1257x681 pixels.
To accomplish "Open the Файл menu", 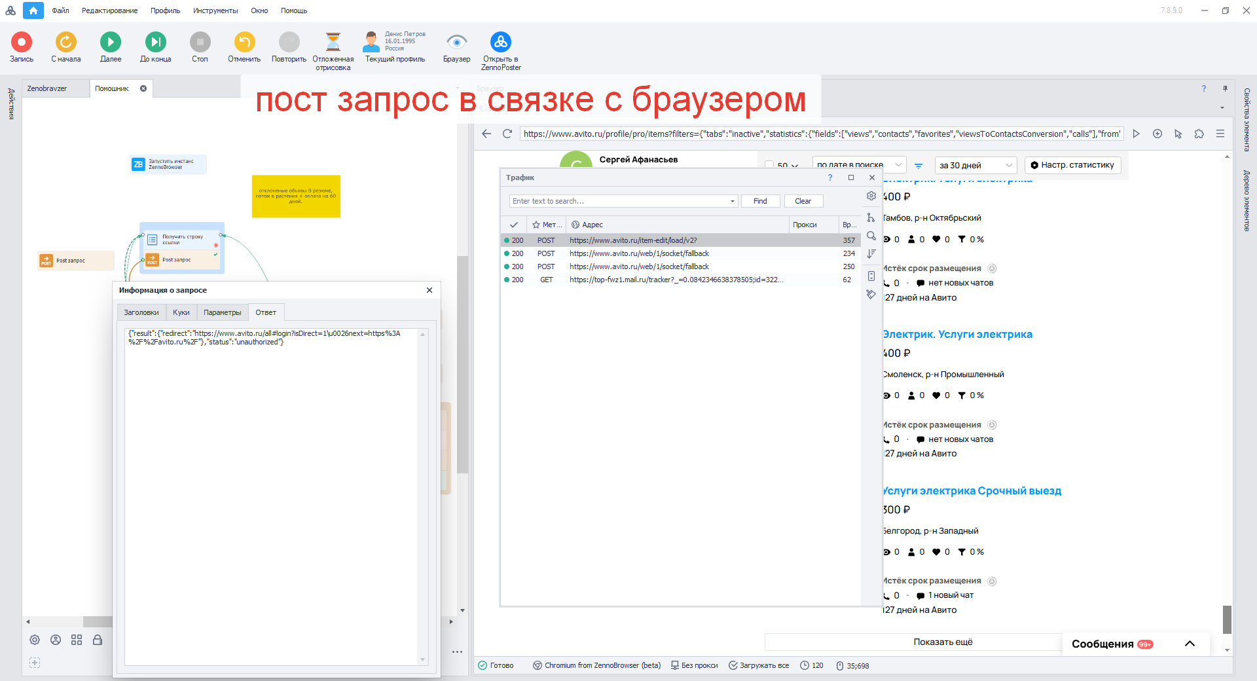I will coord(60,10).
